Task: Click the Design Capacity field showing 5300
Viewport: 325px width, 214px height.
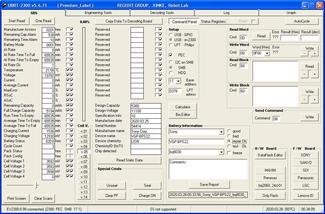Action: [x=146, y=106]
